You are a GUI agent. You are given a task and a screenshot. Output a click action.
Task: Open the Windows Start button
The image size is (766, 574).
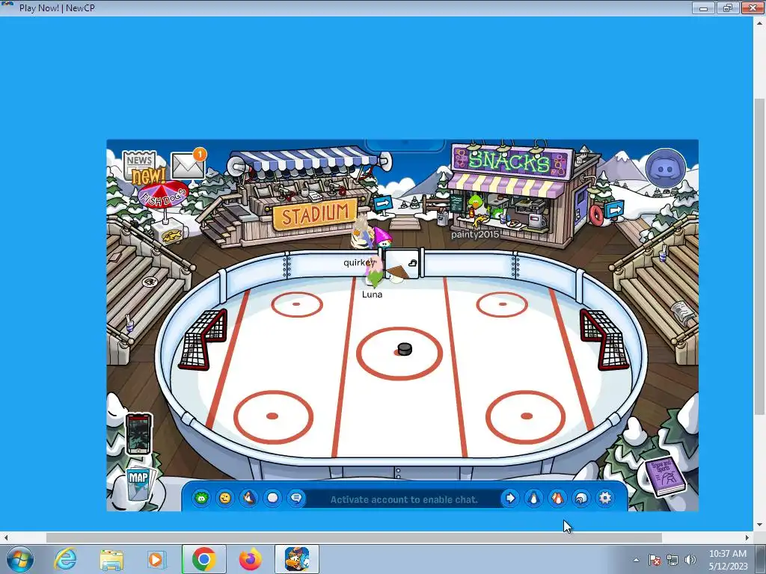click(19, 559)
